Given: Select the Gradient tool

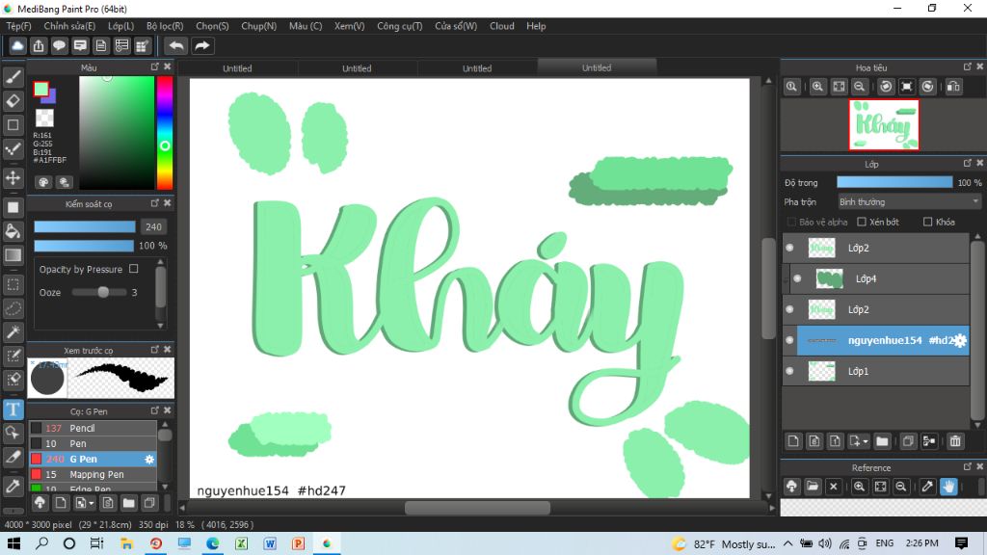Looking at the screenshot, I should pos(13,254).
